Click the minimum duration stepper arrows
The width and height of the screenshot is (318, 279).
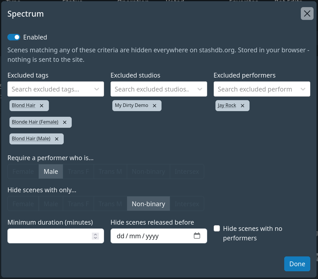click(x=95, y=236)
